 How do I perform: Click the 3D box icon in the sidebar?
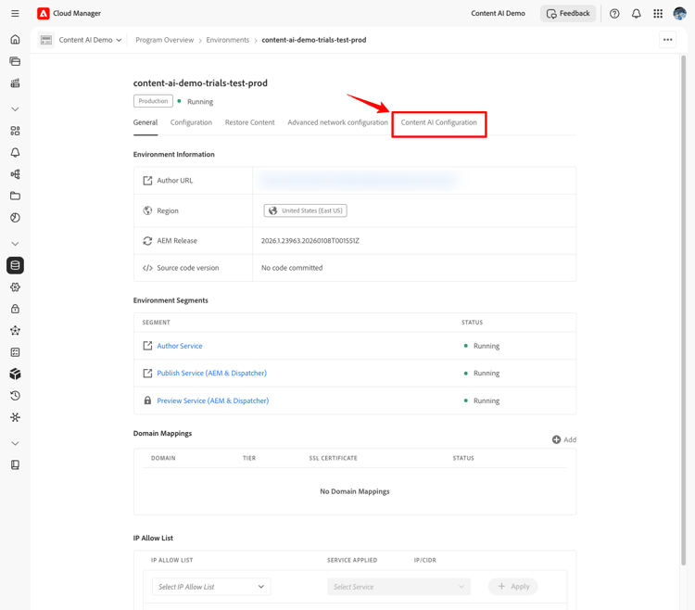click(x=15, y=375)
